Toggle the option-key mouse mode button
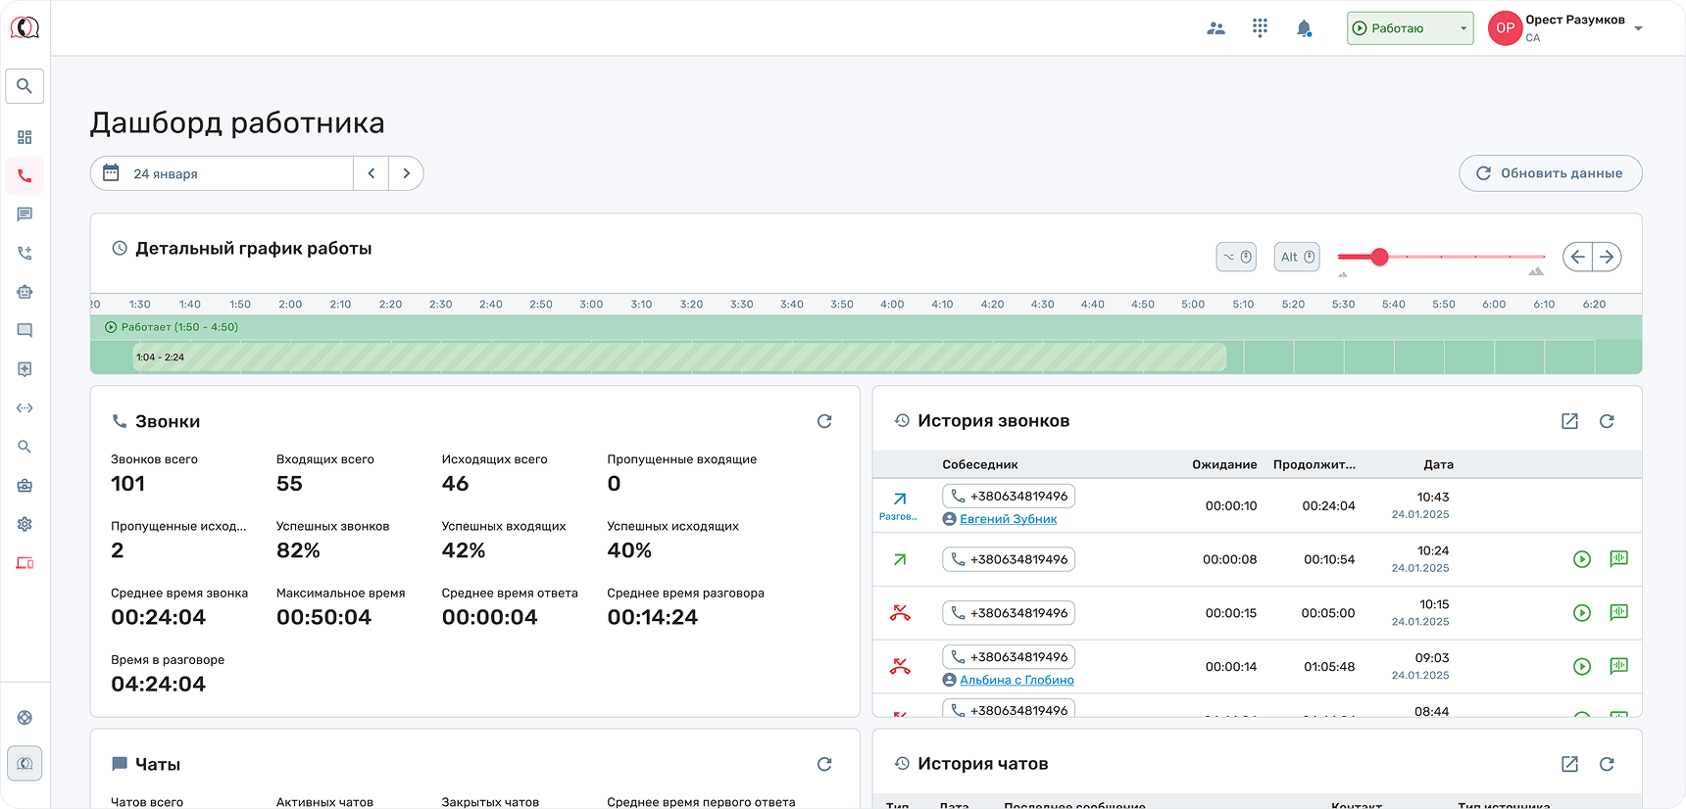Screen dimensions: 1686x809 [1236, 257]
